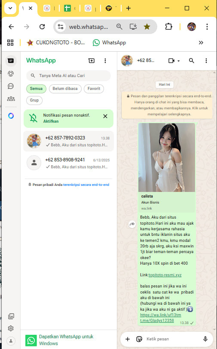Open the wa.link/uf13tm link
Screen dimensions: 217x349
coord(161,315)
